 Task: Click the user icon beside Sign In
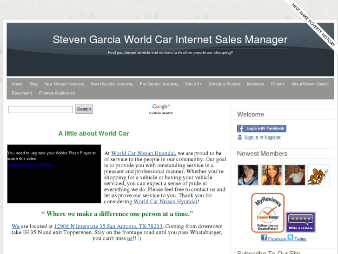(x=240, y=137)
